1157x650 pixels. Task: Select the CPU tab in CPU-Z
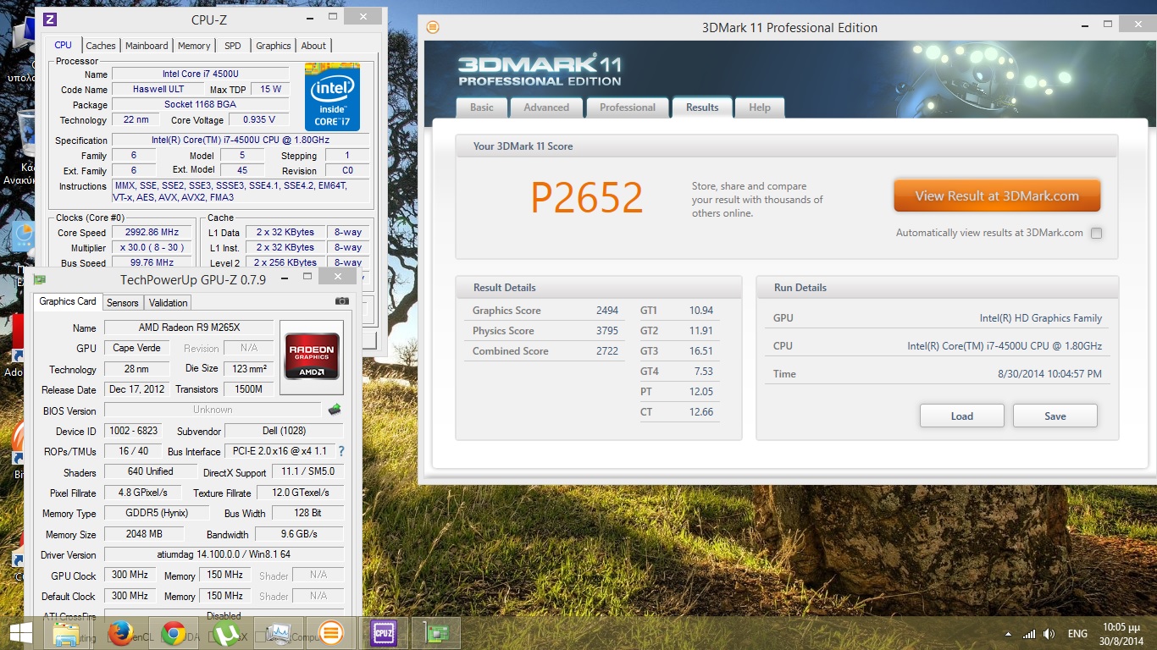tap(64, 46)
